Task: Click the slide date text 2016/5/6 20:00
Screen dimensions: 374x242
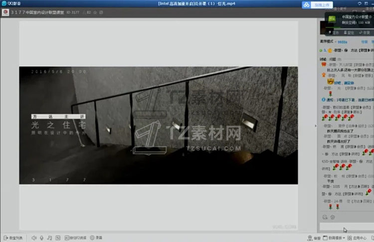Action: 59,71
